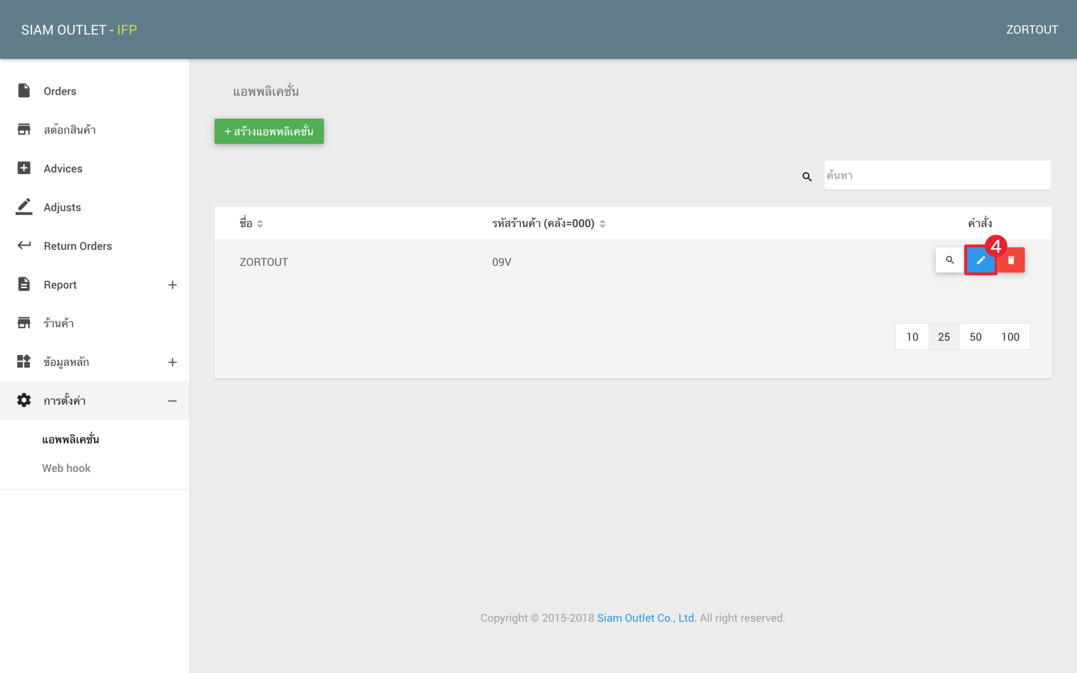1077x673 pixels.
Task: Click the search magnifier icon beside the ค้นหา field
Action: pos(807,177)
